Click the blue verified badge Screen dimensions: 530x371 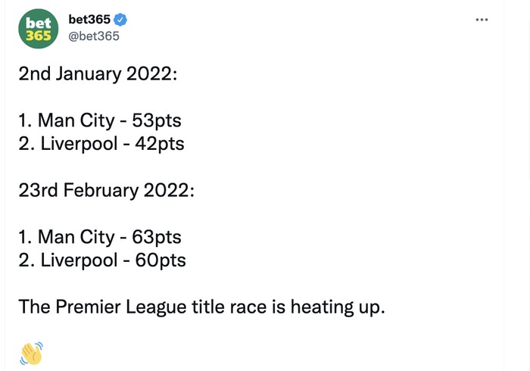pos(120,20)
